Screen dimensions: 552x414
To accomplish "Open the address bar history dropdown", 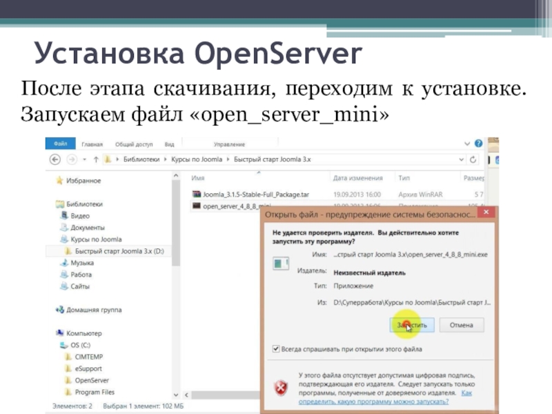I will click(x=461, y=159).
